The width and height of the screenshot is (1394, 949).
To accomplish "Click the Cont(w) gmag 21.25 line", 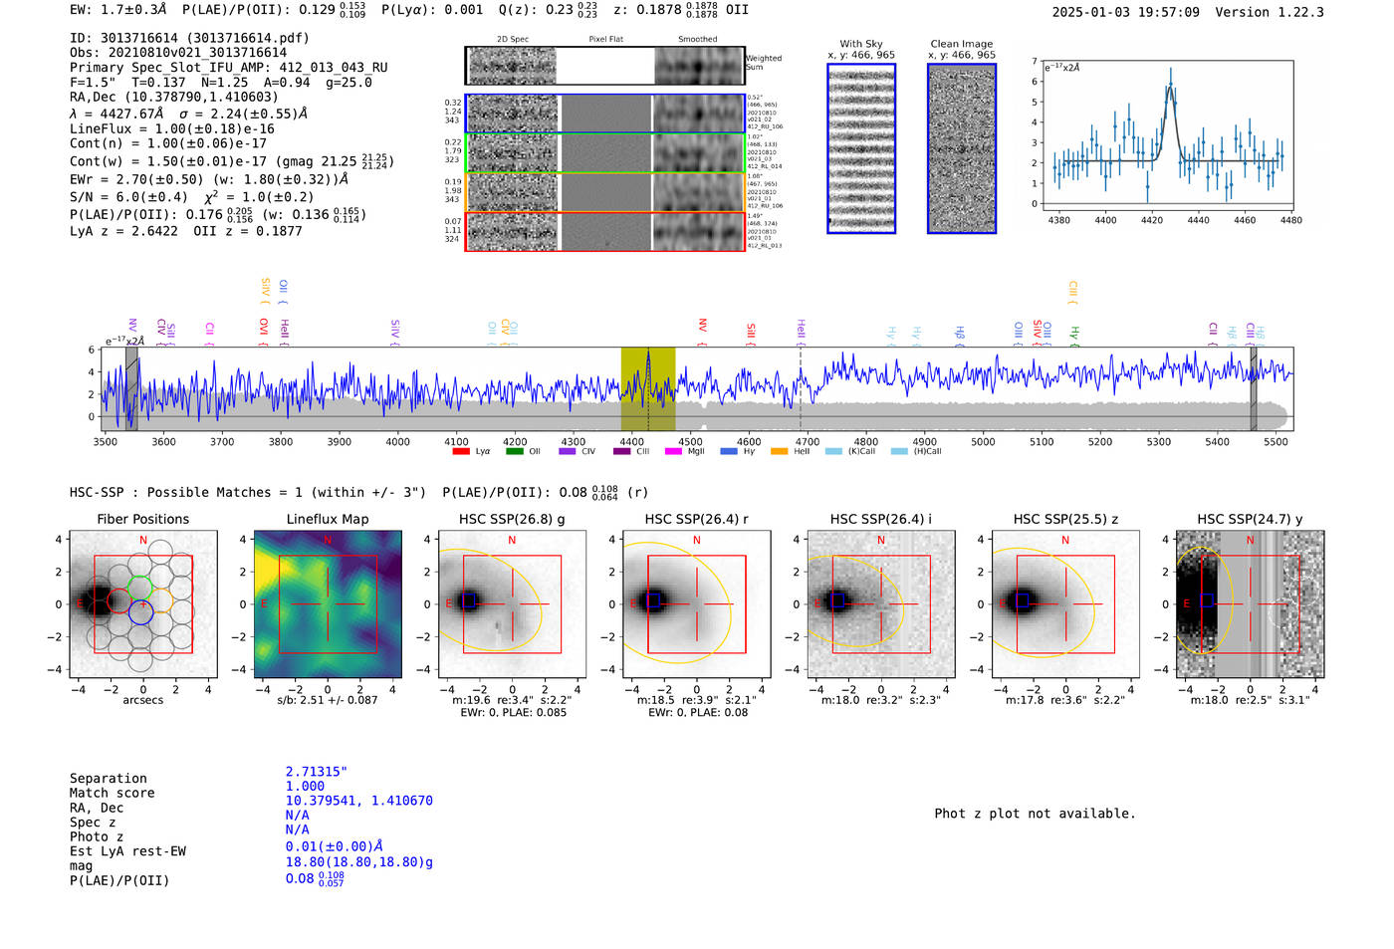I will click(232, 161).
